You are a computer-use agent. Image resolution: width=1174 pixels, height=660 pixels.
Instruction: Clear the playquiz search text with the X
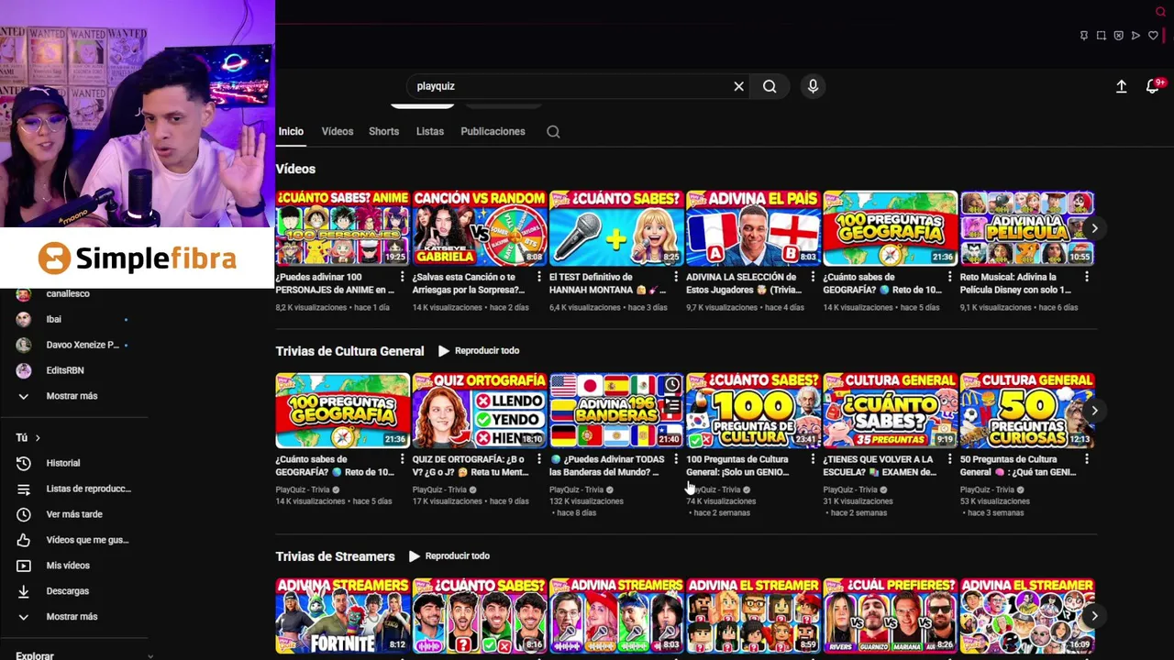point(738,86)
